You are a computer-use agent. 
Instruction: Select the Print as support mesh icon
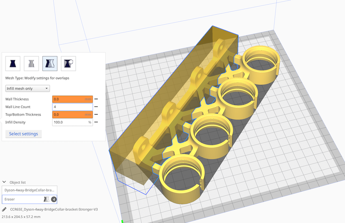tap(31, 63)
